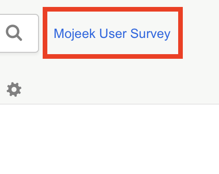Viewport: 219px width, 174px height.
Task: Click the settings cog below the search box
Action: click(14, 89)
